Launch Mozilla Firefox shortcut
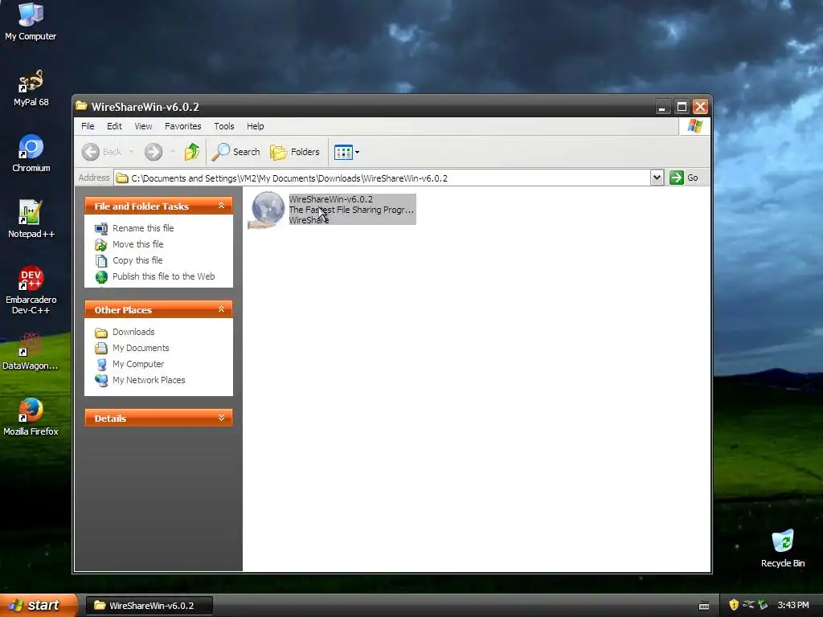 pos(31,417)
